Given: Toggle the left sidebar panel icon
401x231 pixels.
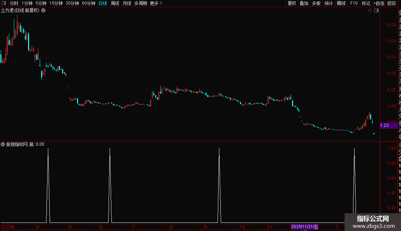Looking at the screenshot, I should pos(4,3).
